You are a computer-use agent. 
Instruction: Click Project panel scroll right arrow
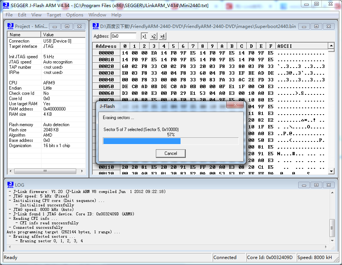tap(82, 171)
